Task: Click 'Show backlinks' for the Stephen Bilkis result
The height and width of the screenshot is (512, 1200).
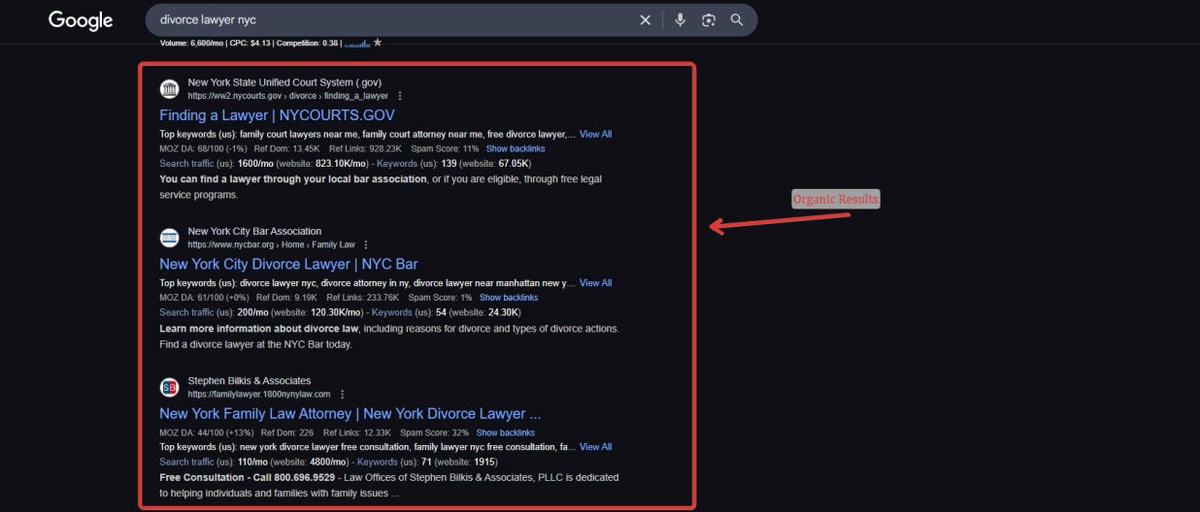Action: (506, 432)
